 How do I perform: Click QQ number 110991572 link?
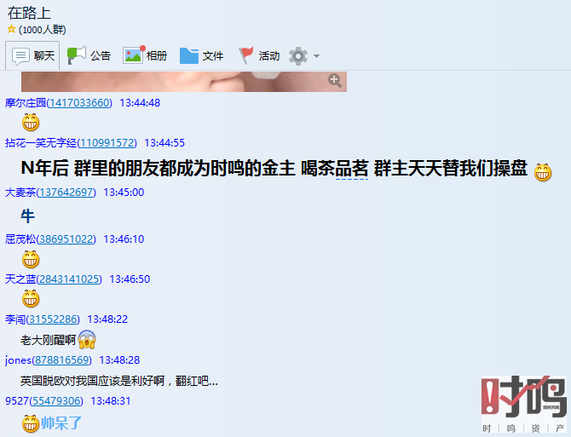tap(107, 143)
